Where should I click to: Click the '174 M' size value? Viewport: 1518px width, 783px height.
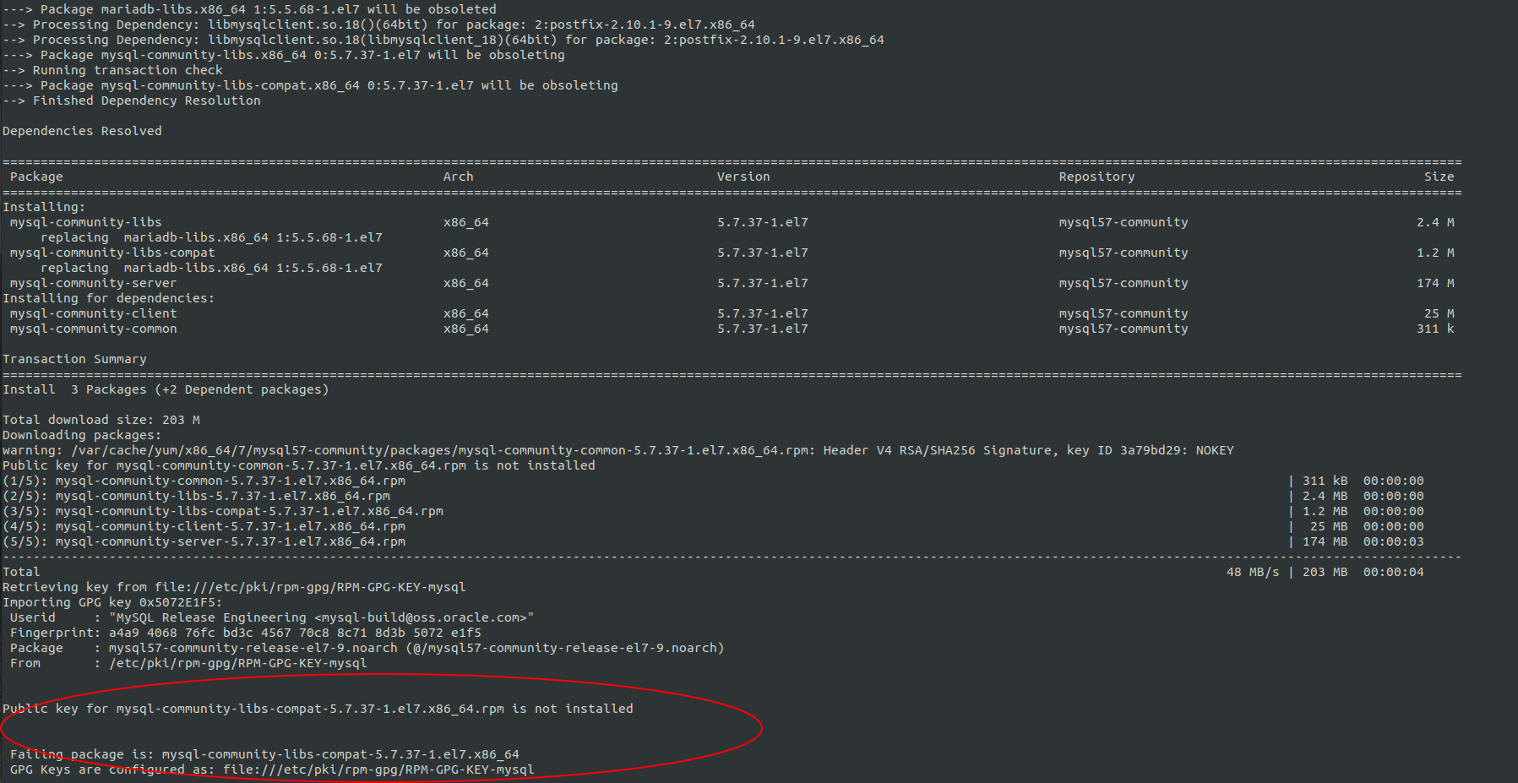coord(1435,283)
